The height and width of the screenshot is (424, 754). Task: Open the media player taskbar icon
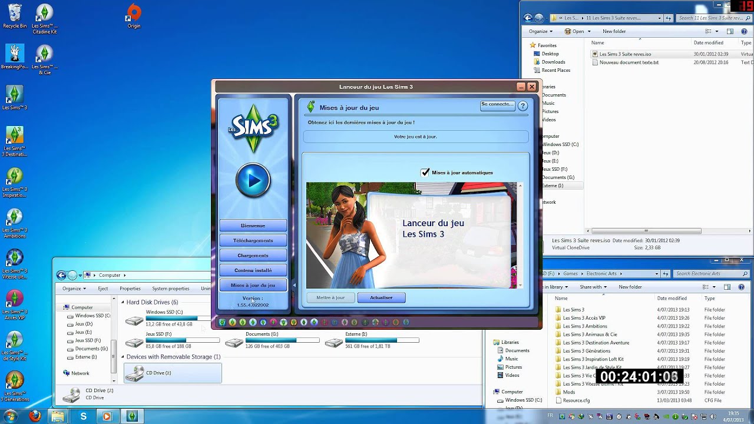[x=107, y=416]
